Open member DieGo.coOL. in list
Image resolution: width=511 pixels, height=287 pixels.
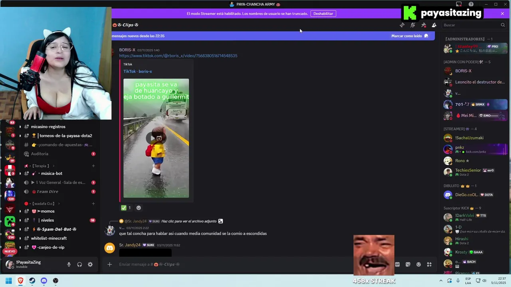click(475, 195)
